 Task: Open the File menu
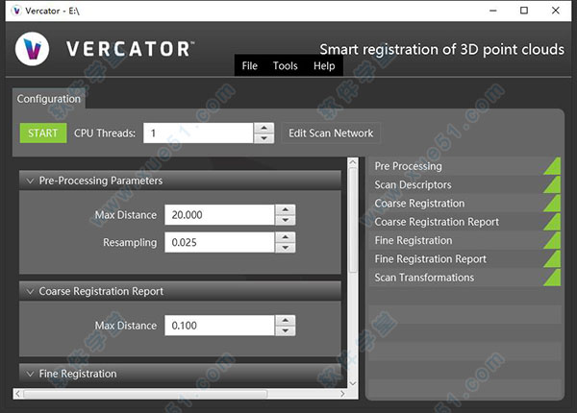(x=250, y=66)
